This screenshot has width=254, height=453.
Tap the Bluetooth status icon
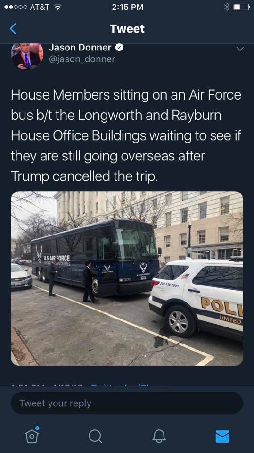click(227, 7)
